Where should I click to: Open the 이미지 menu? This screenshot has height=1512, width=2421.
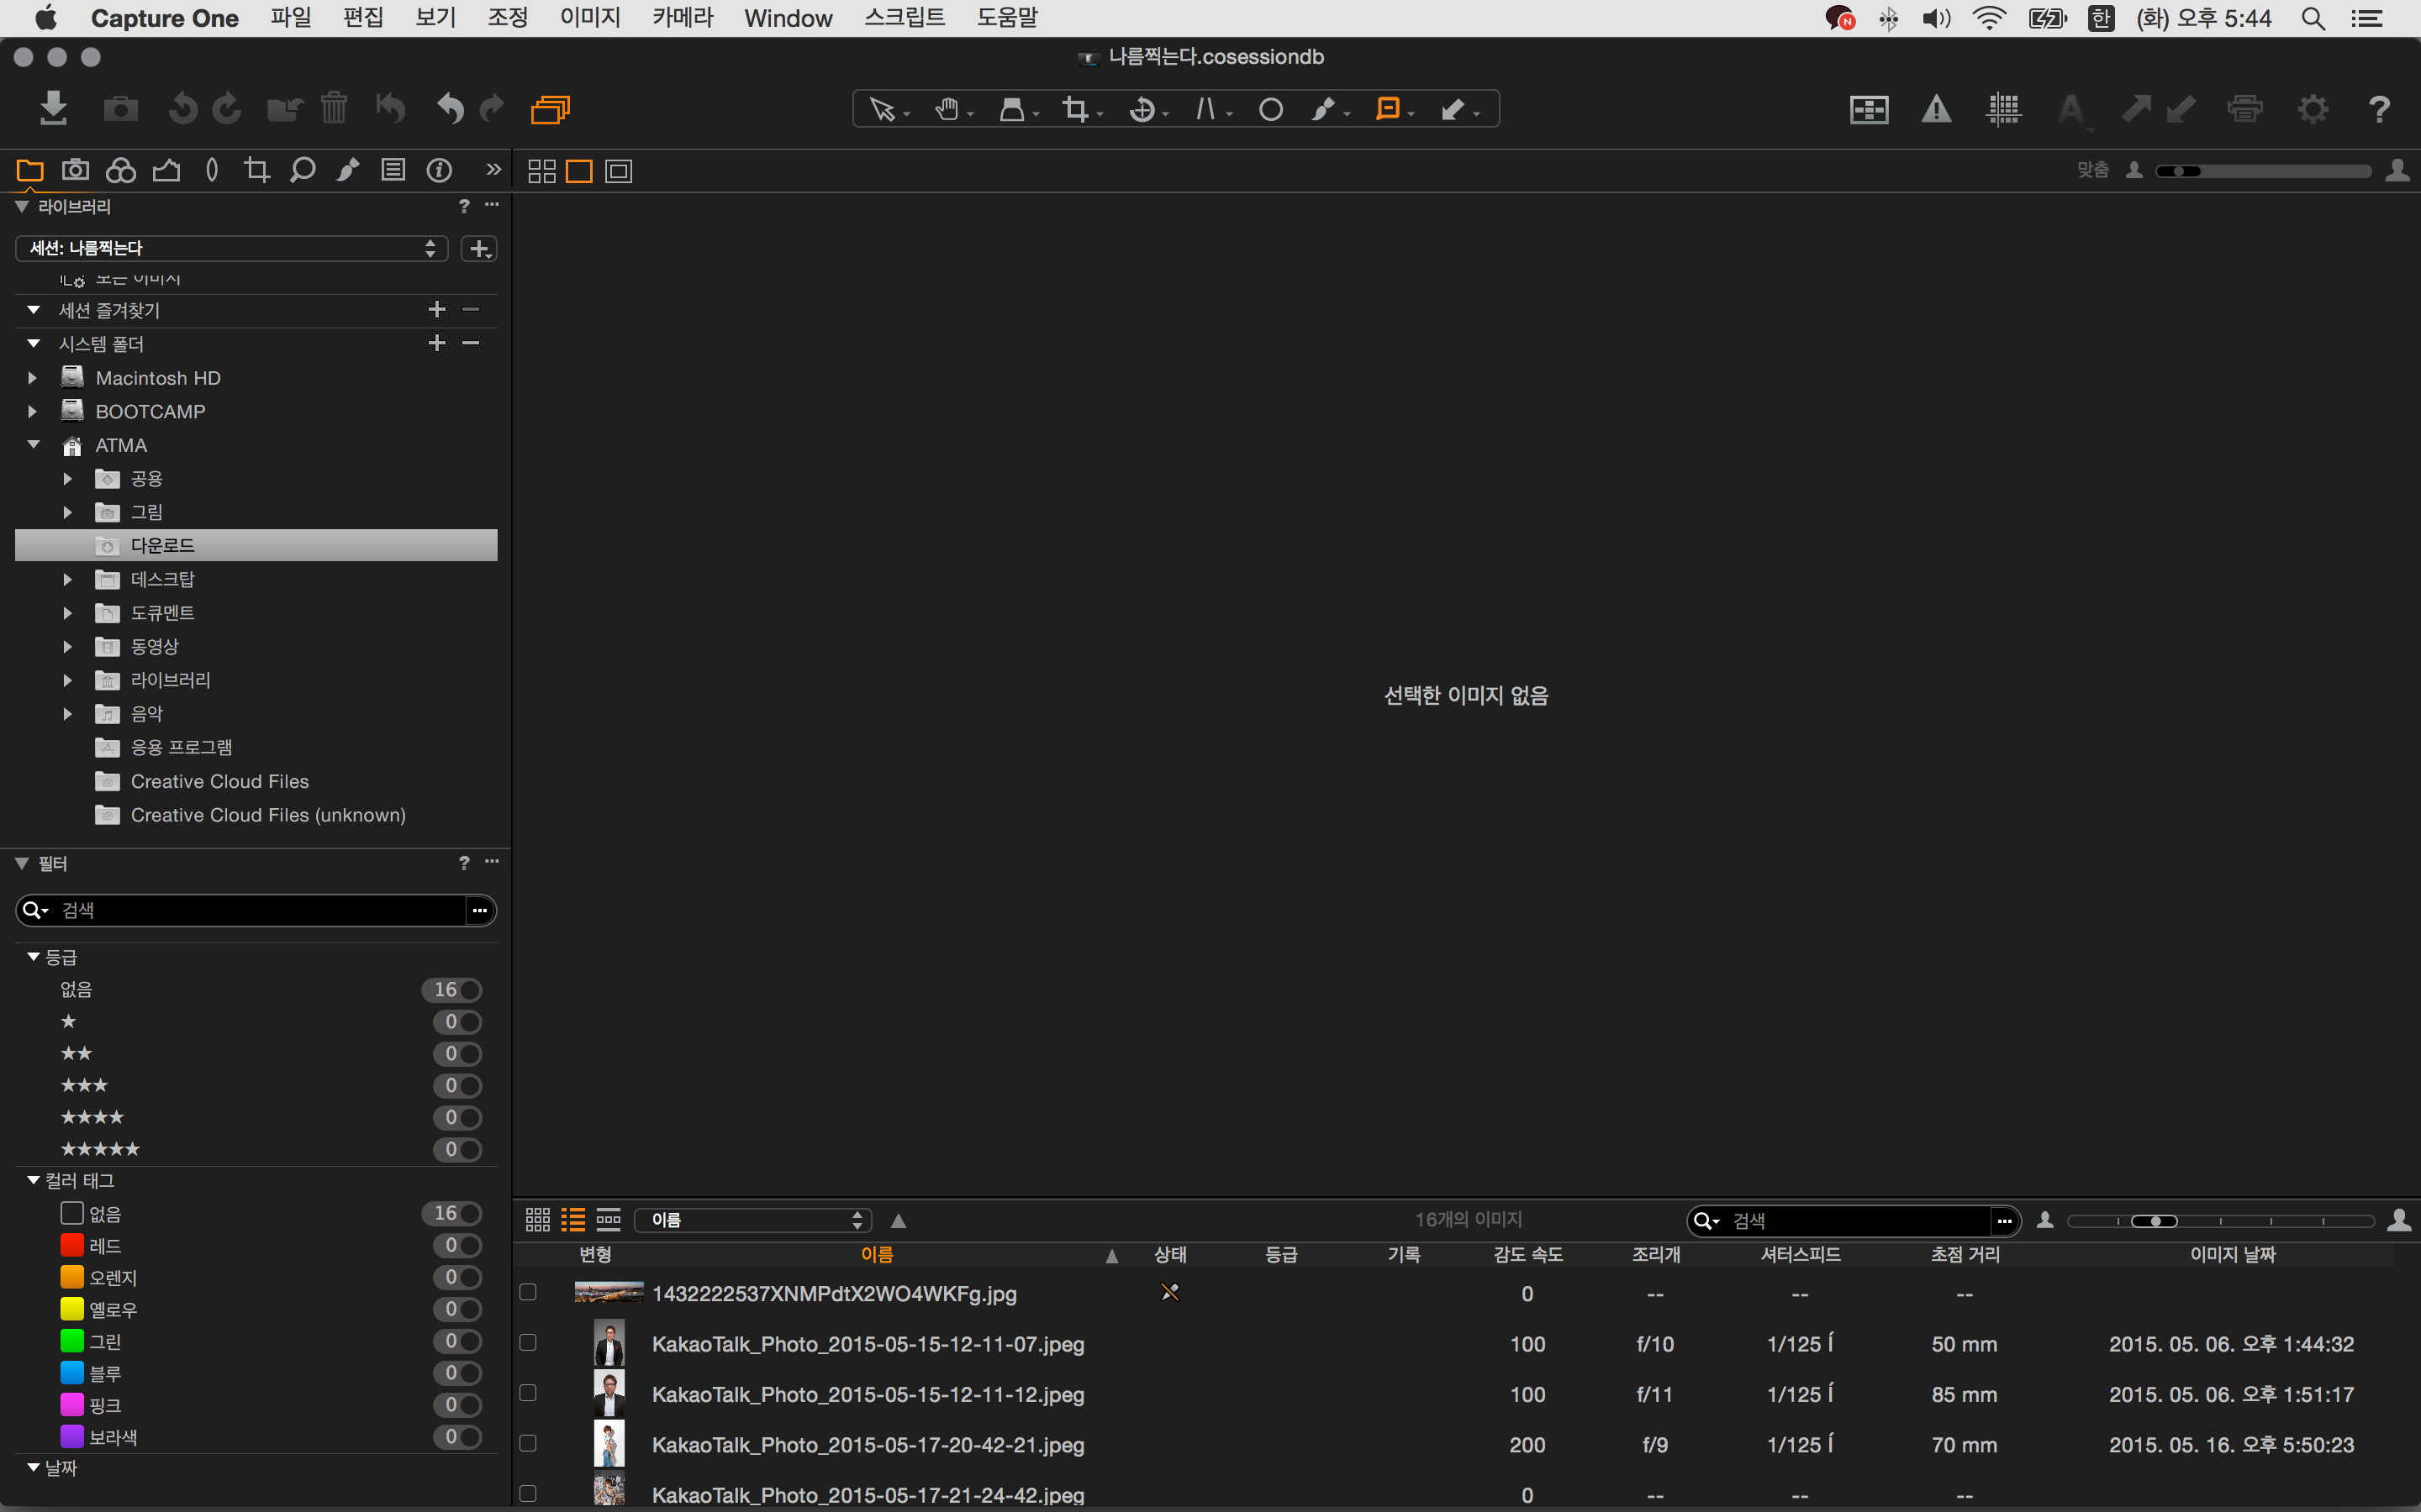(589, 18)
